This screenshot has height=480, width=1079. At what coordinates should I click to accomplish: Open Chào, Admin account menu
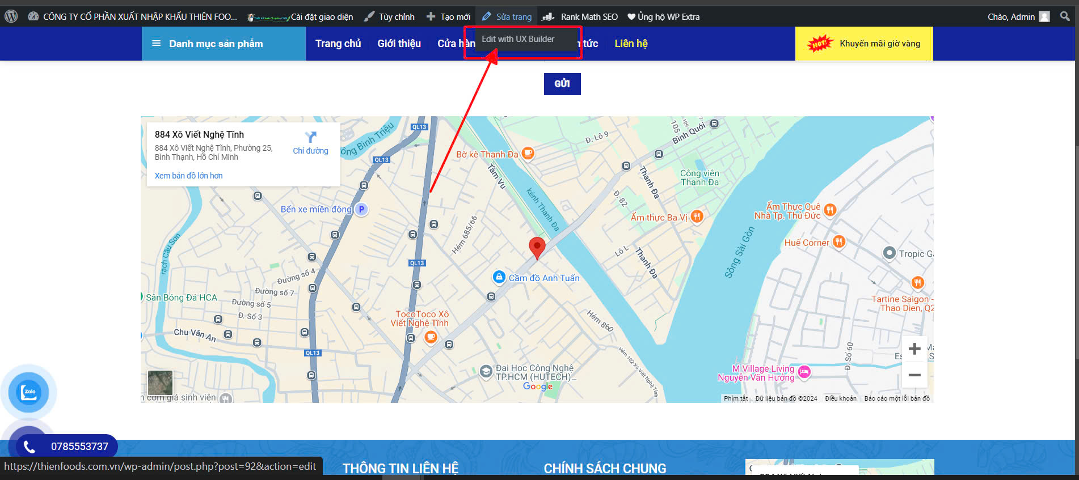[1018, 16]
